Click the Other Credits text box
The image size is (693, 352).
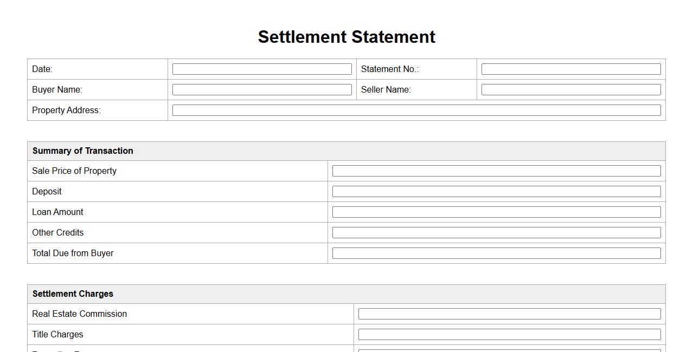tap(496, 233)
